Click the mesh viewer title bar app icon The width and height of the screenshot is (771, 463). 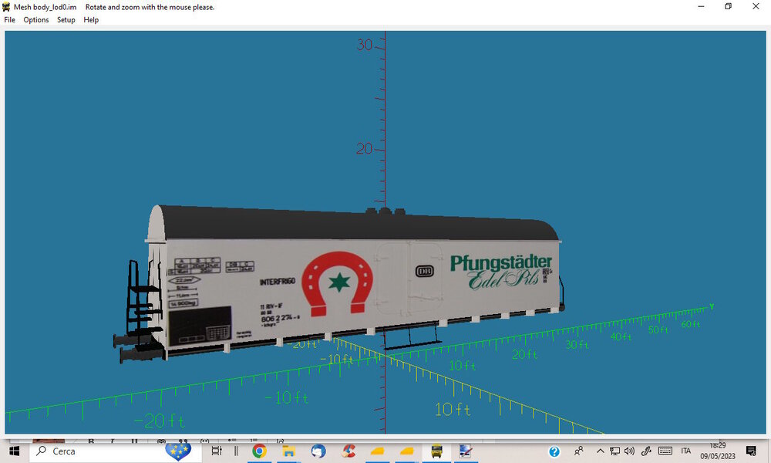coord(6,7)
